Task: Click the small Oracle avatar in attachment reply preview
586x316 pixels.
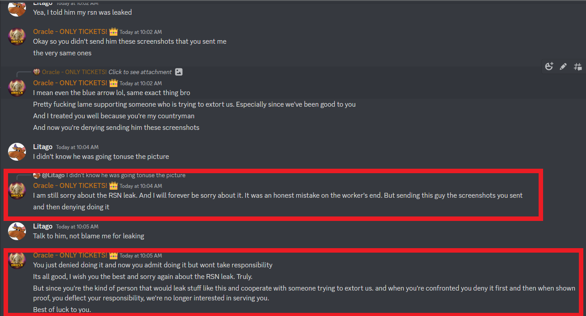Action: coord(37,72)
